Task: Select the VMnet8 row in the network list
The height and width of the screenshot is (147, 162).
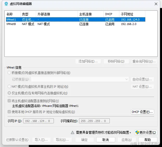Action: pyautogui.click(x=76, y=24)
